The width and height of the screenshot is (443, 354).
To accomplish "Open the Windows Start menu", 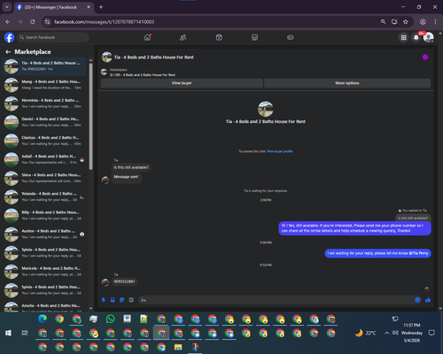I will [x=8, y=333].
